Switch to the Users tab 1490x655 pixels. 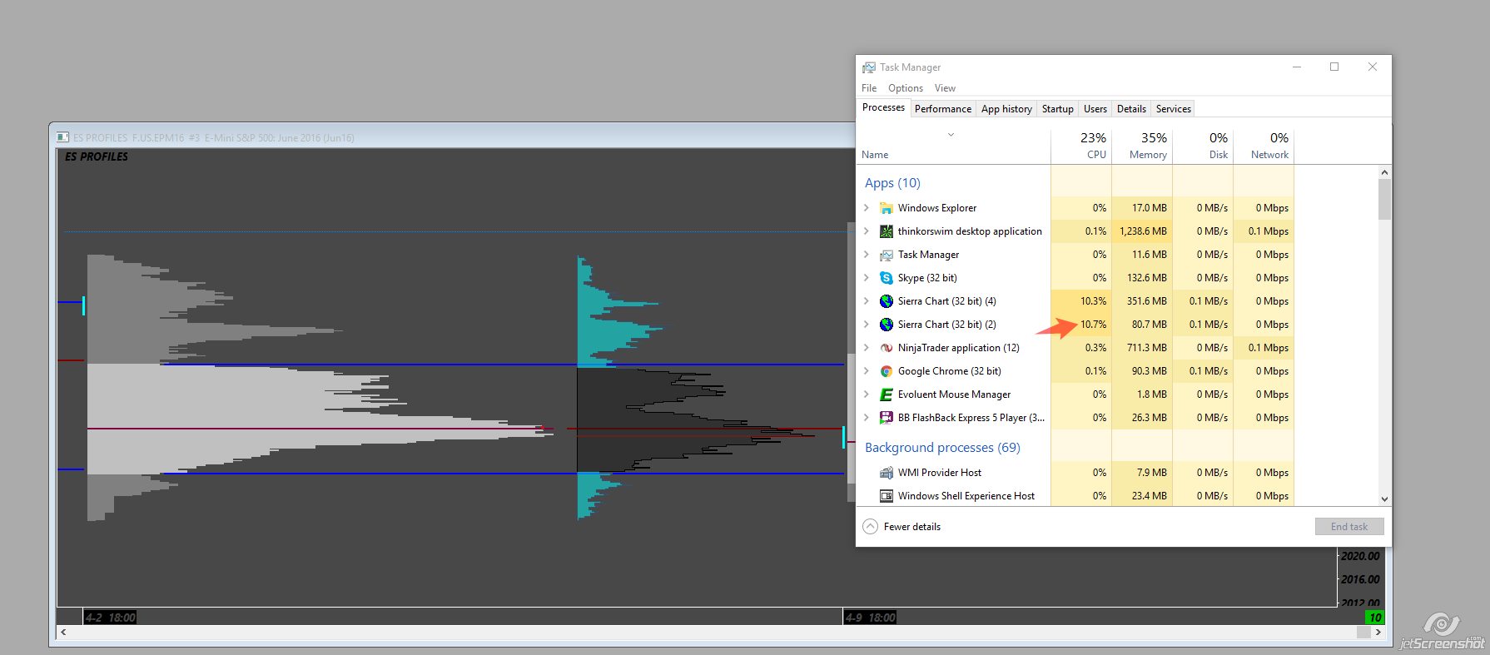[x=1095, y=109]
